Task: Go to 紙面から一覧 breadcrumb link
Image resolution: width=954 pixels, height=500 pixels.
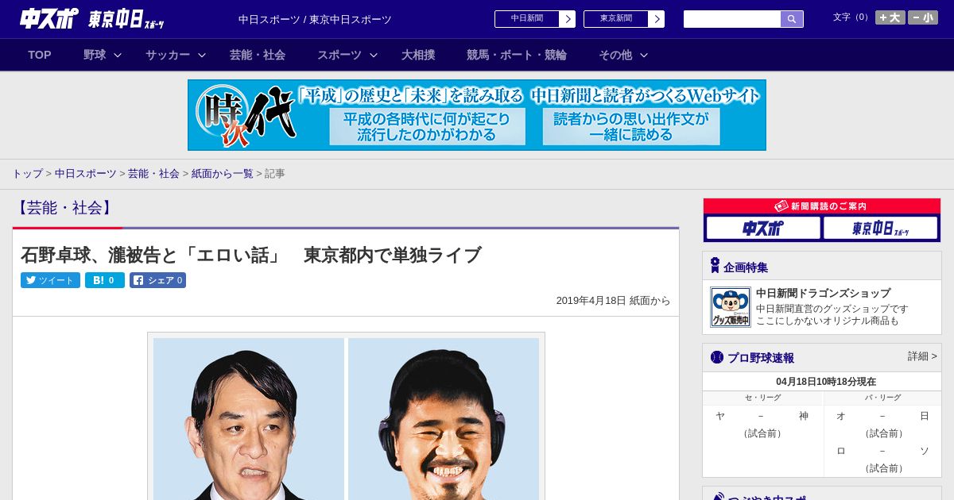Action: [223, 174]
